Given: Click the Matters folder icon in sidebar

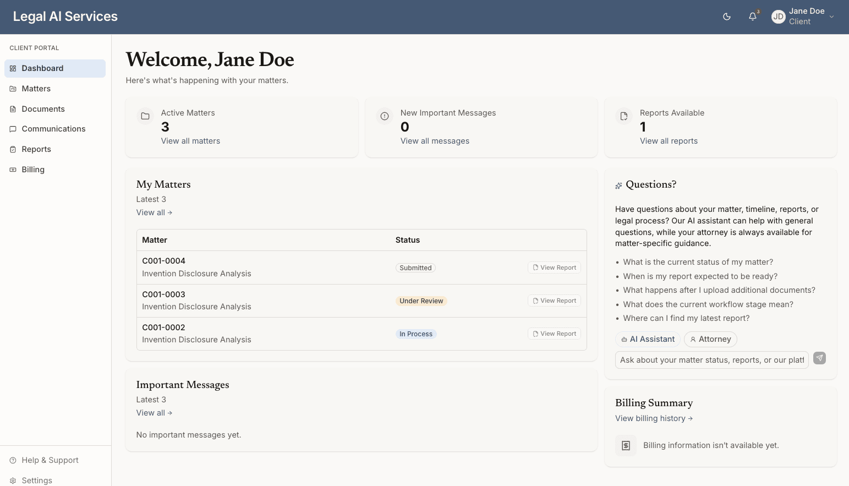Looking at the screenshot, I should point(13,89).
